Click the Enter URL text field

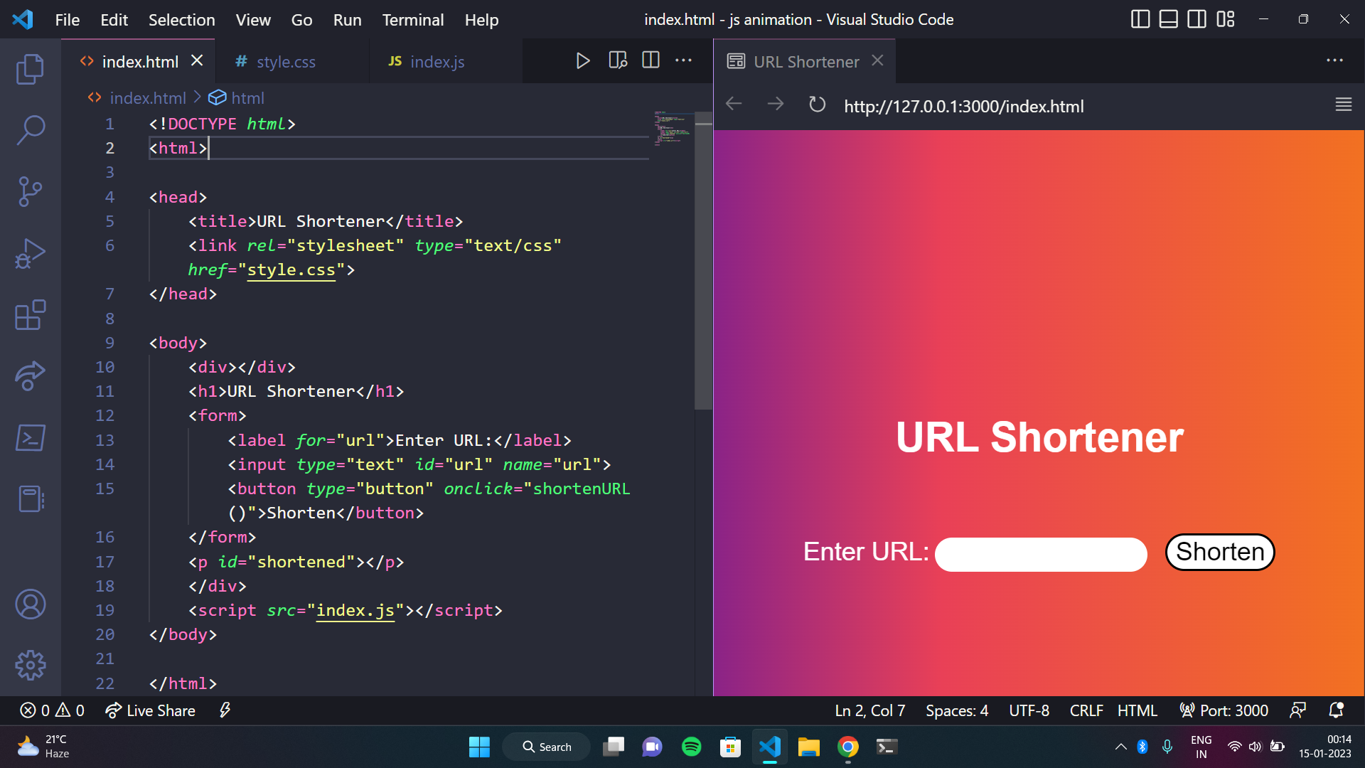[1040, 554]
